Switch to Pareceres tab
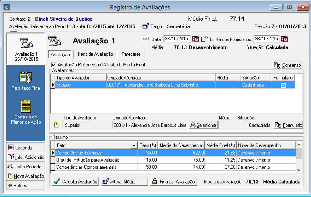The image size is (311, 197). pyautogui.click(x=131, y=54)
